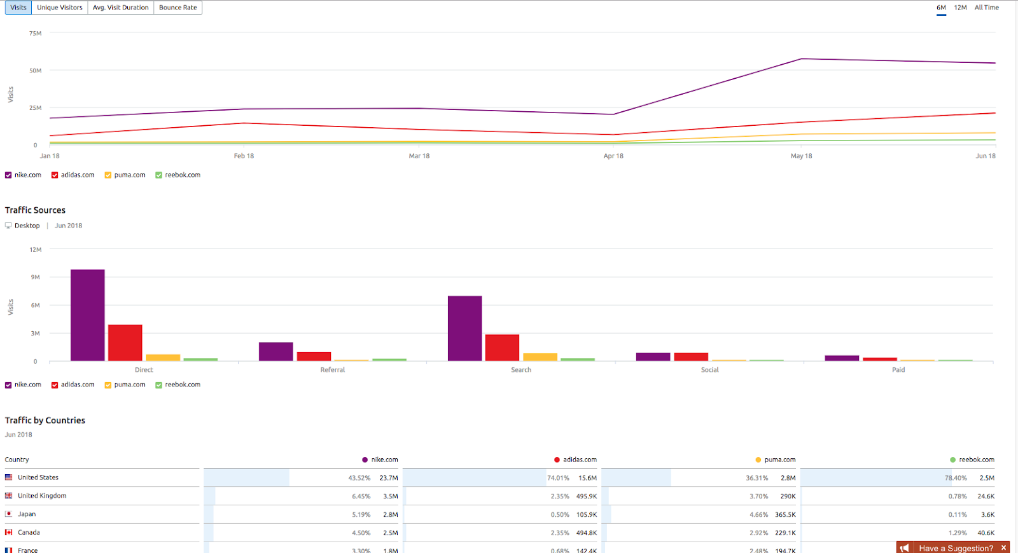Click the megaphone icon in suggestion bar

coord(905,548)
